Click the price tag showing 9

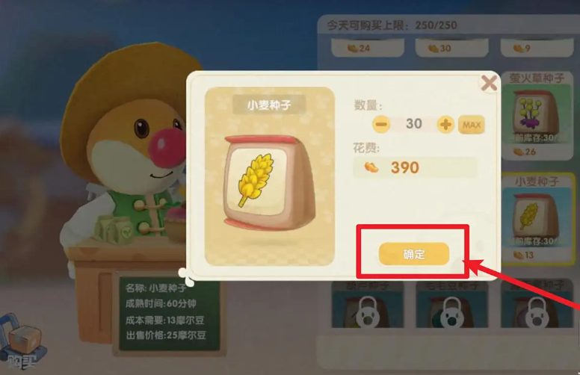(537, 48)
